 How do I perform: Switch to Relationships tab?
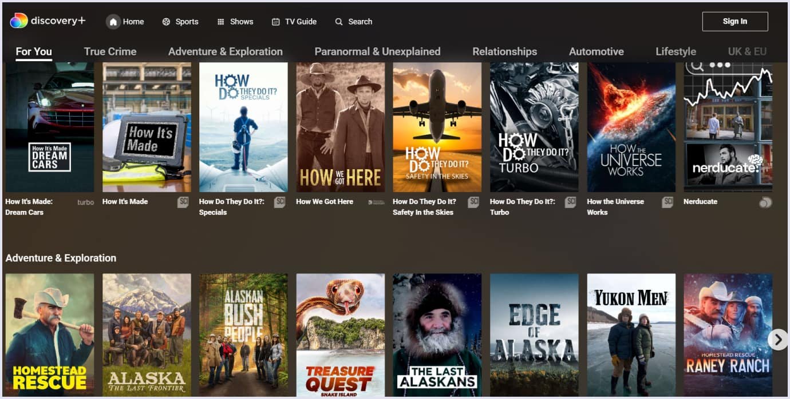(504, 51)
